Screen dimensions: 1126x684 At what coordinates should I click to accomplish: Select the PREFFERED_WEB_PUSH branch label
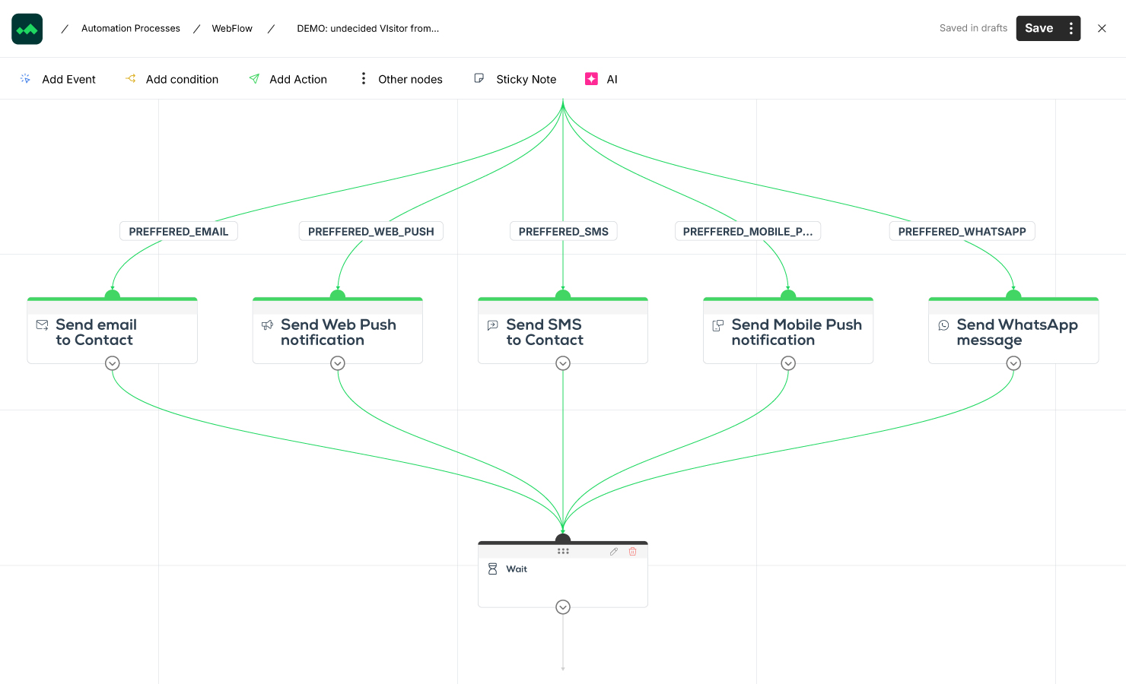371,231
